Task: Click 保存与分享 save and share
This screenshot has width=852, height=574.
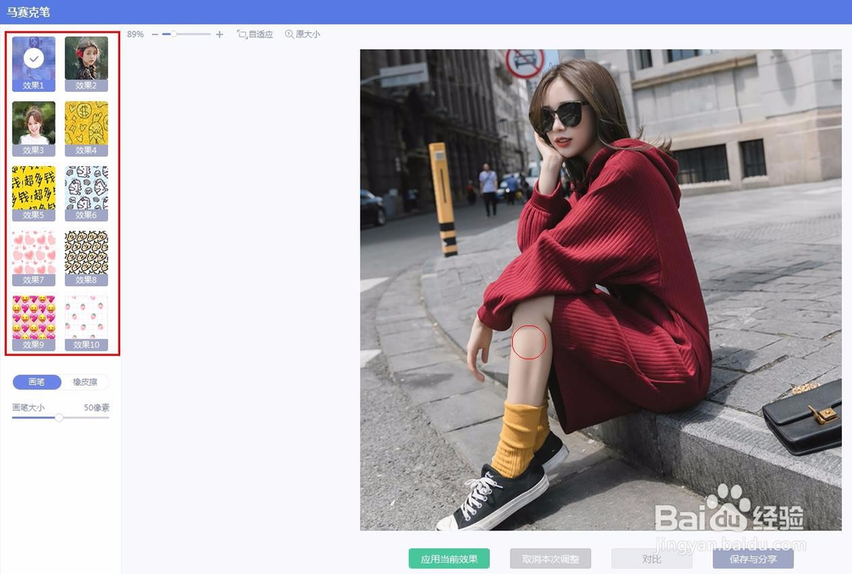Action: coord(753,559)
